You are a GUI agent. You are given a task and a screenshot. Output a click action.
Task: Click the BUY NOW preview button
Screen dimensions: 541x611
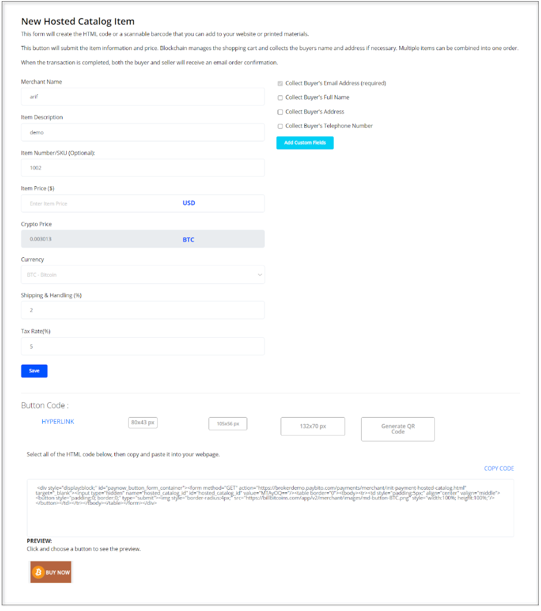(51, 571)
